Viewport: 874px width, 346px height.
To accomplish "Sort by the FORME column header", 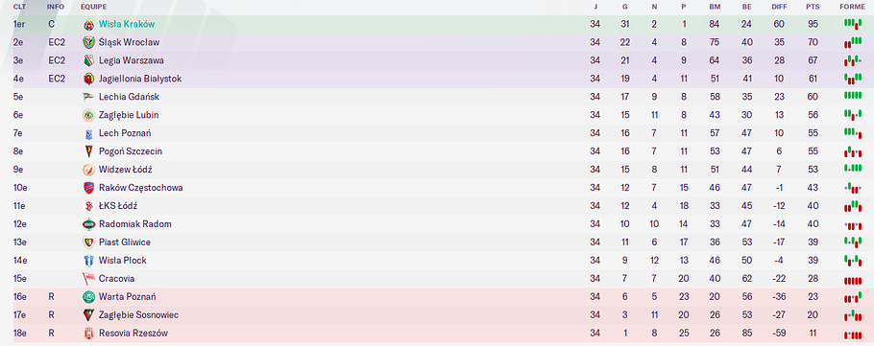I will 853,7.
